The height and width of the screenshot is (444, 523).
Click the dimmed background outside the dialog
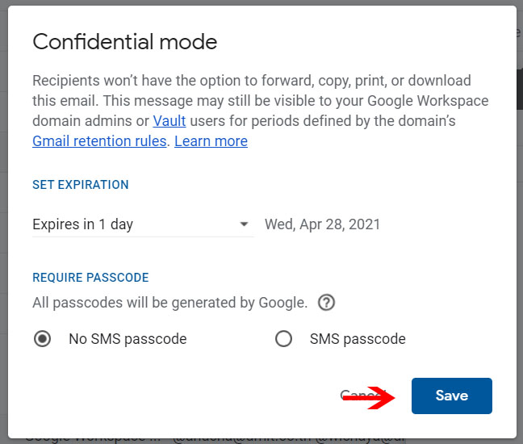click(x=3, y=233)
